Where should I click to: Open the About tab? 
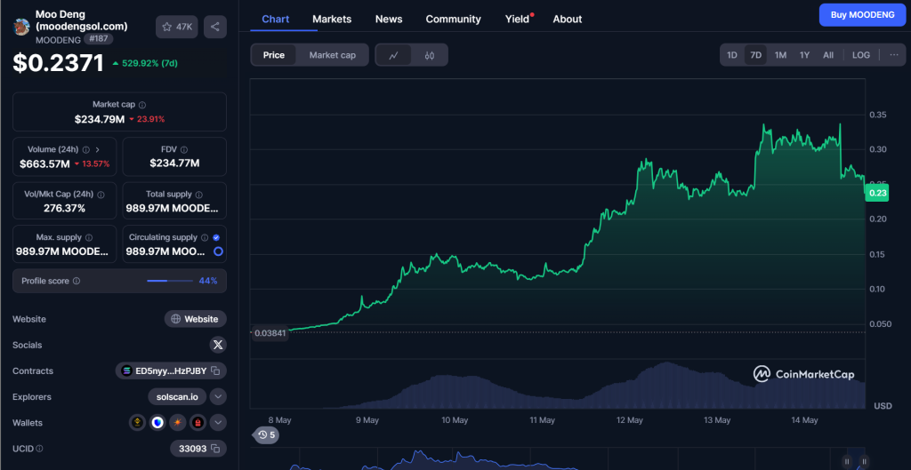pos(567,20)
